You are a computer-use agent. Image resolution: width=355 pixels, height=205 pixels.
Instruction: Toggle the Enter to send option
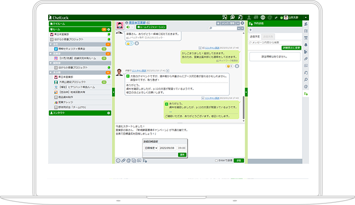216,161
